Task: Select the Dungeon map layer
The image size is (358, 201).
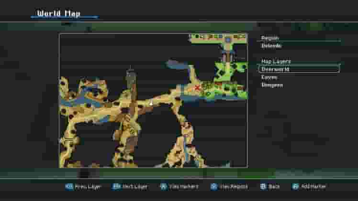Action: click(272, 85)
